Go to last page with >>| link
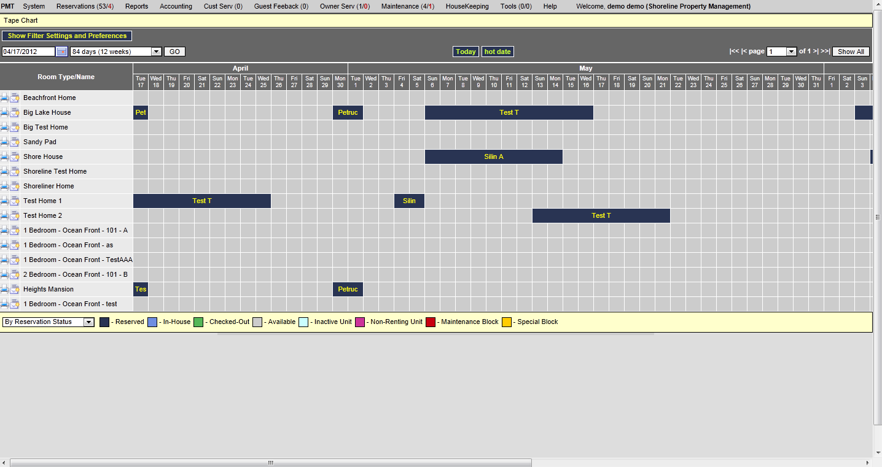 pos(825,52)
